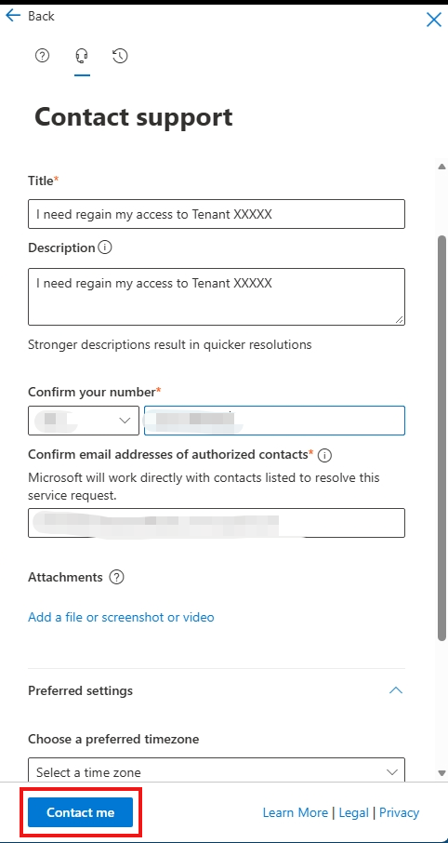Open the Legal link
Image resolution: width=448 pixels, height=843 pixels.
point(353,812)
